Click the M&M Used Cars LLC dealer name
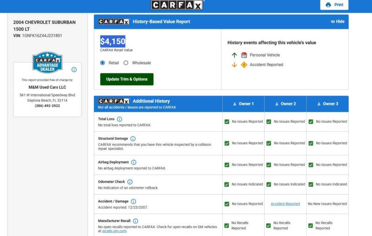The image size is (372, 236). point(47,87)
